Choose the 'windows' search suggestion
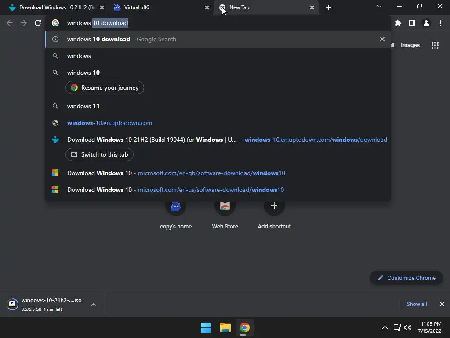 [x=218, y=56]
